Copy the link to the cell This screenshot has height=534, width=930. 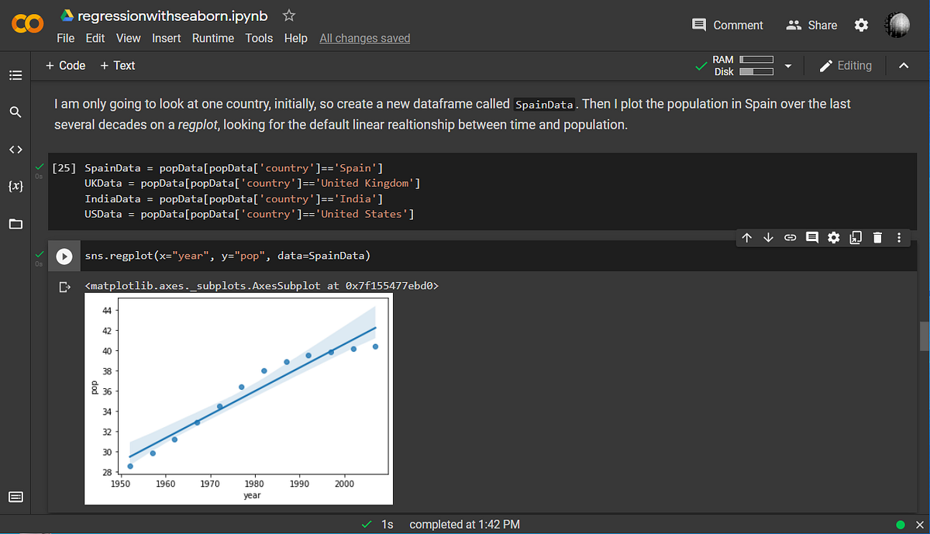pyautogui.click(x=790, y=237)
